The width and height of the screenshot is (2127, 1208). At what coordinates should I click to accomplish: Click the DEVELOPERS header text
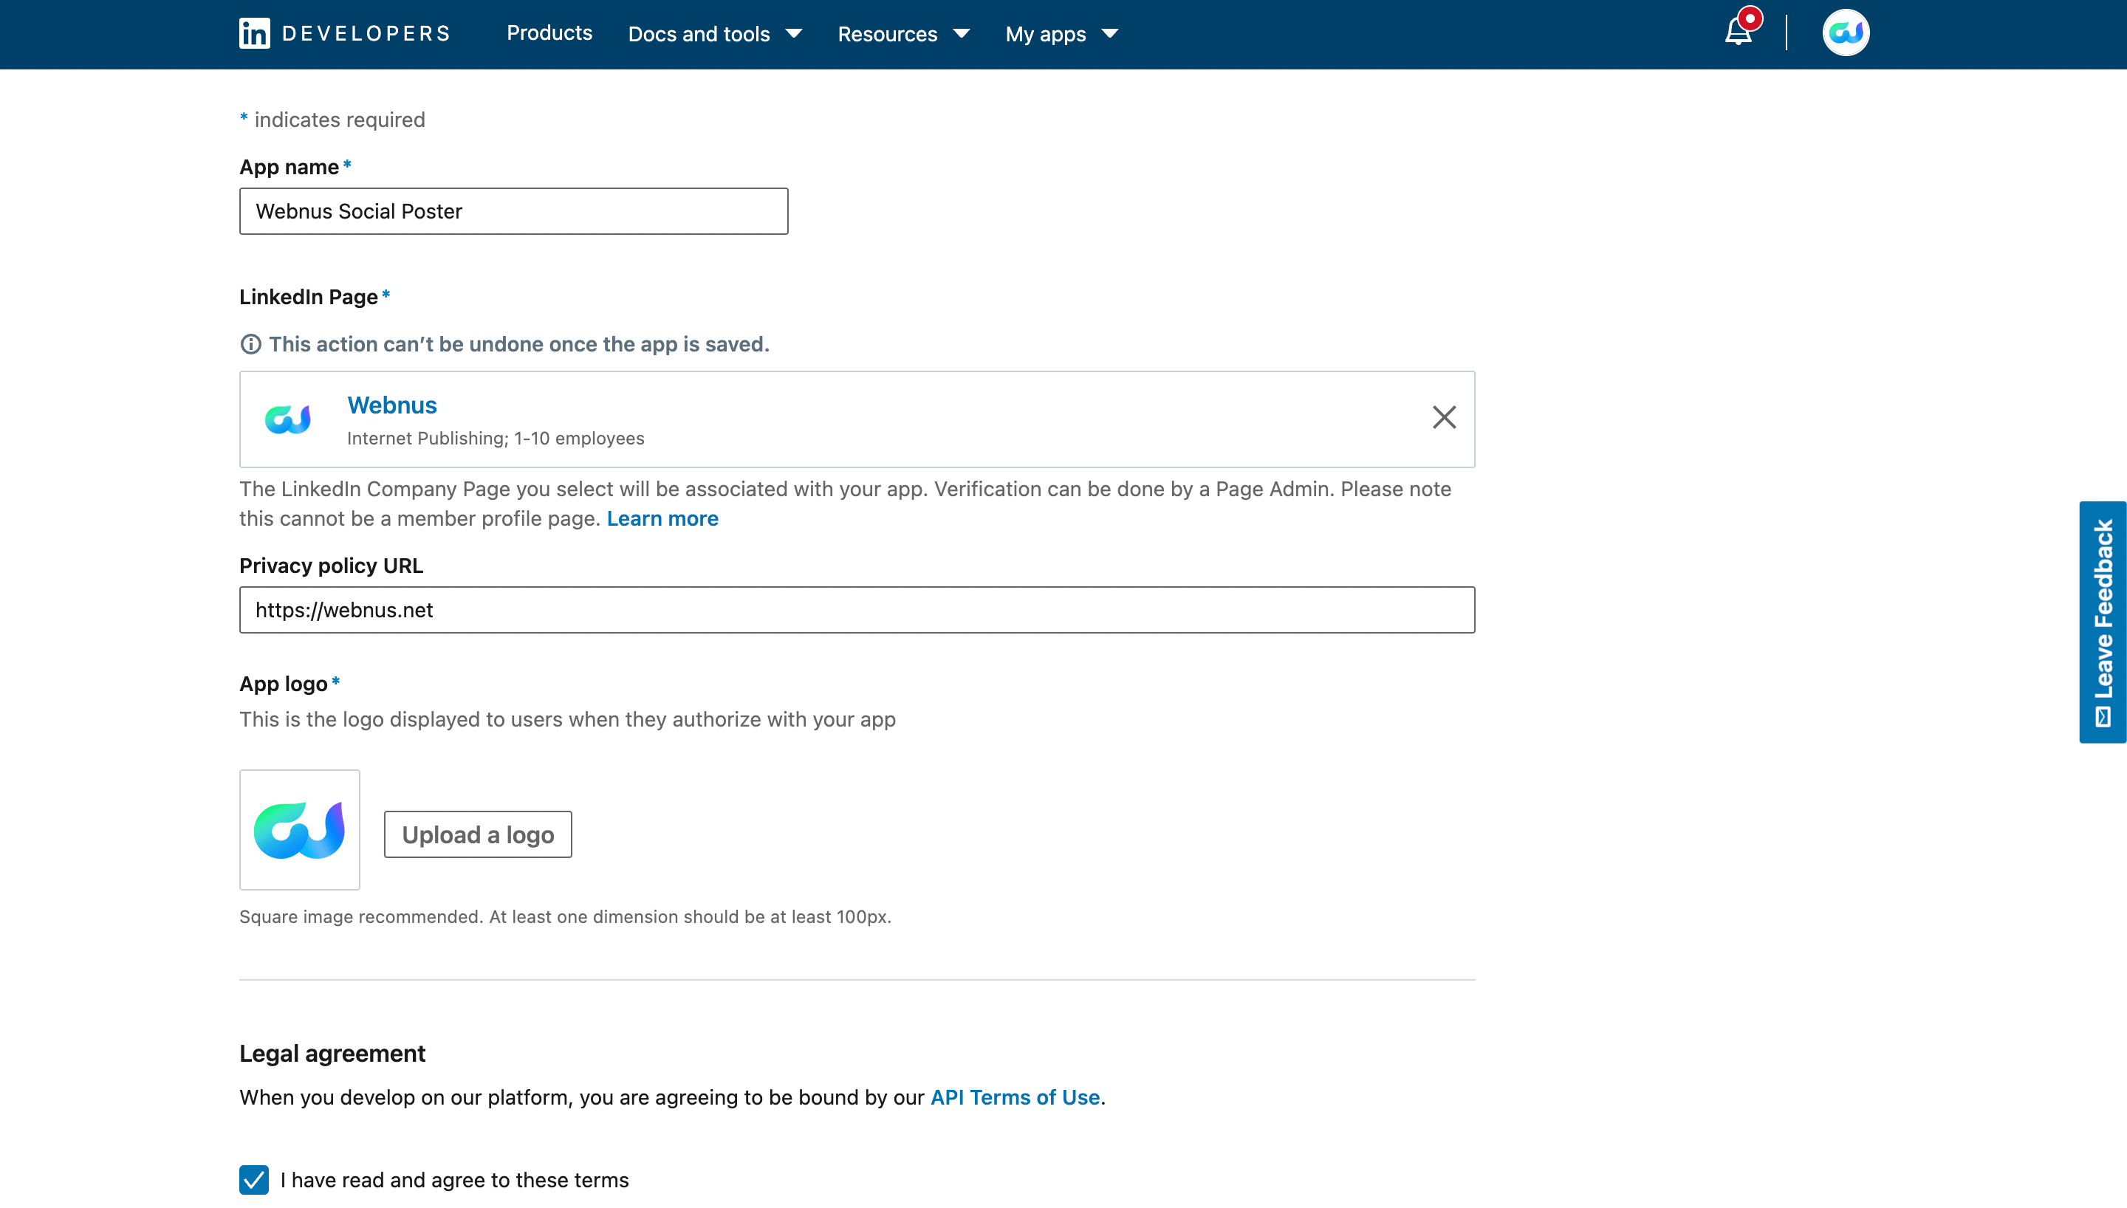(x=366, y=33)
